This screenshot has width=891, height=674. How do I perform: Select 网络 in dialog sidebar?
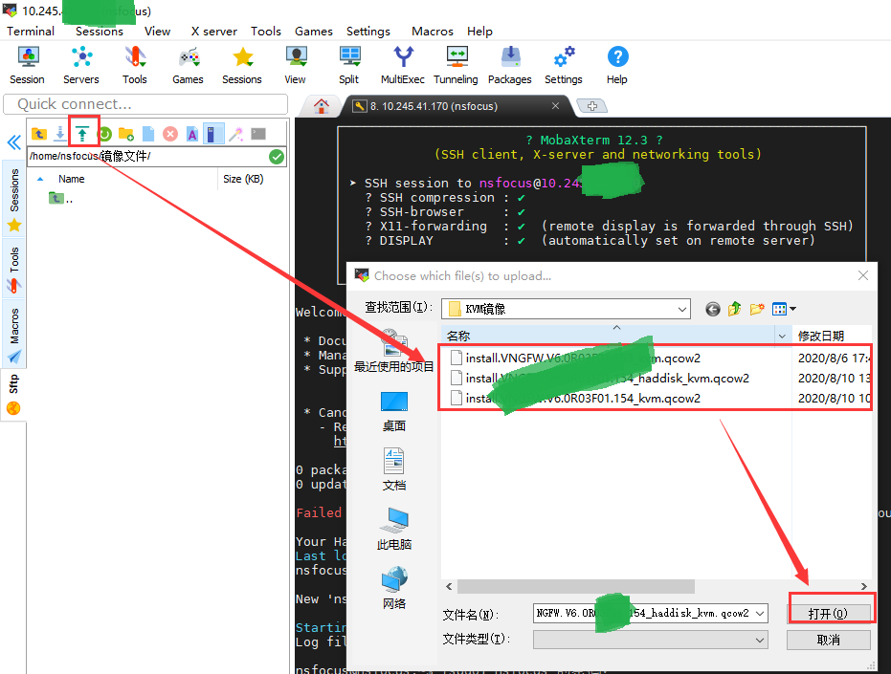point(393,588)
